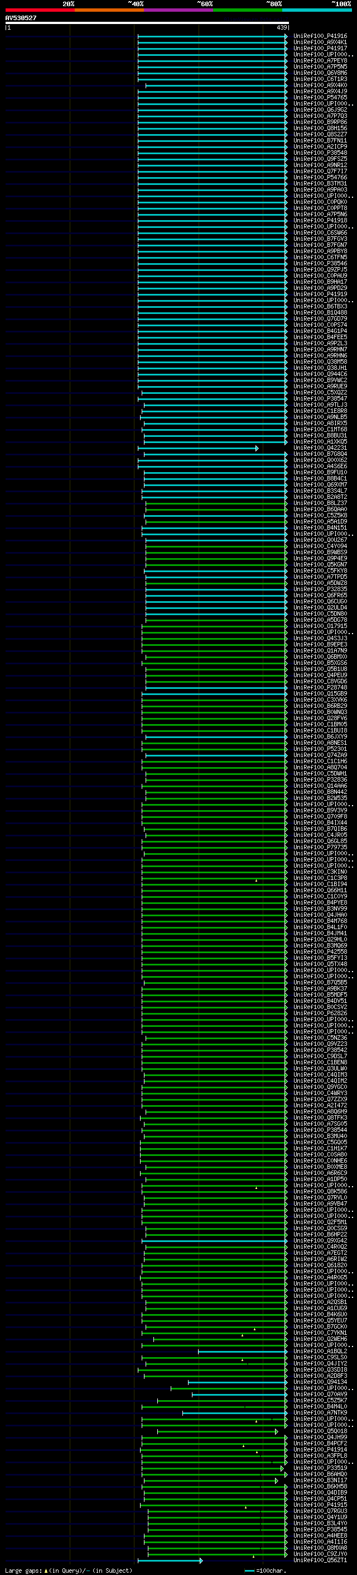The height and width of the screenshot is (1575, 357).
Task: Select hit UniRef100_P41917
Action: point(320,48)
